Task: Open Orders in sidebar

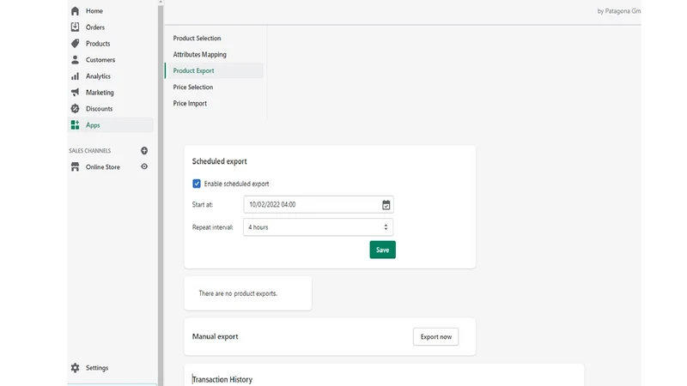Action: tap(95, 27)
